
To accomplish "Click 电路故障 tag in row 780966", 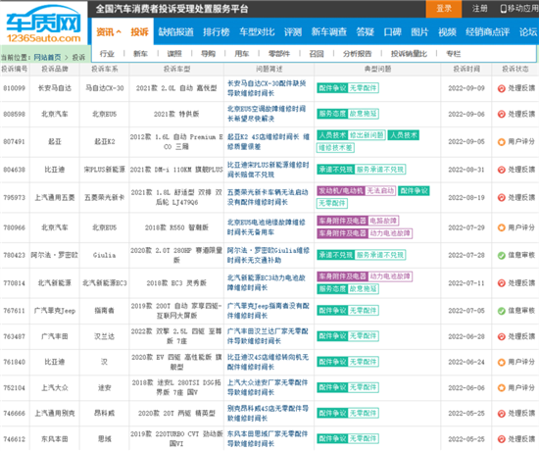I will tap(383, 221).
